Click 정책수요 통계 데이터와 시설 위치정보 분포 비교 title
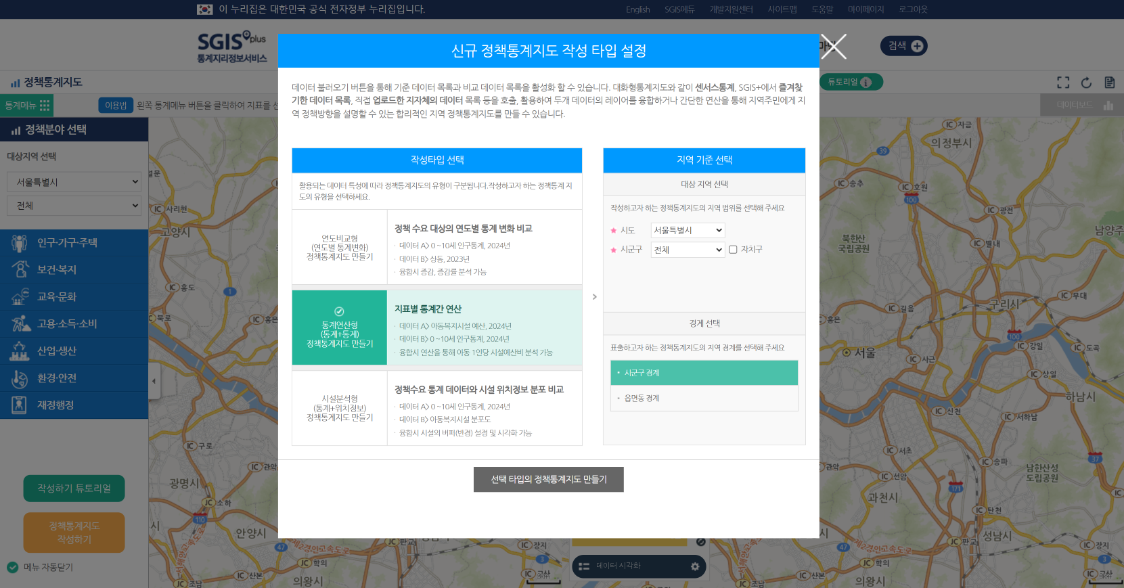This screenshot has width=1124, height=588. pos(478,390)
